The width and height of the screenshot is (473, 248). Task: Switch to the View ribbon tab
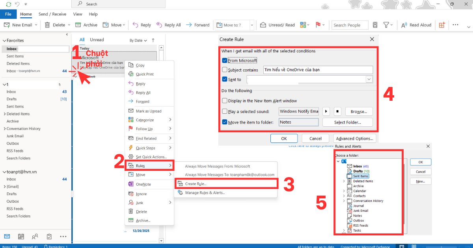pos(77,14)
